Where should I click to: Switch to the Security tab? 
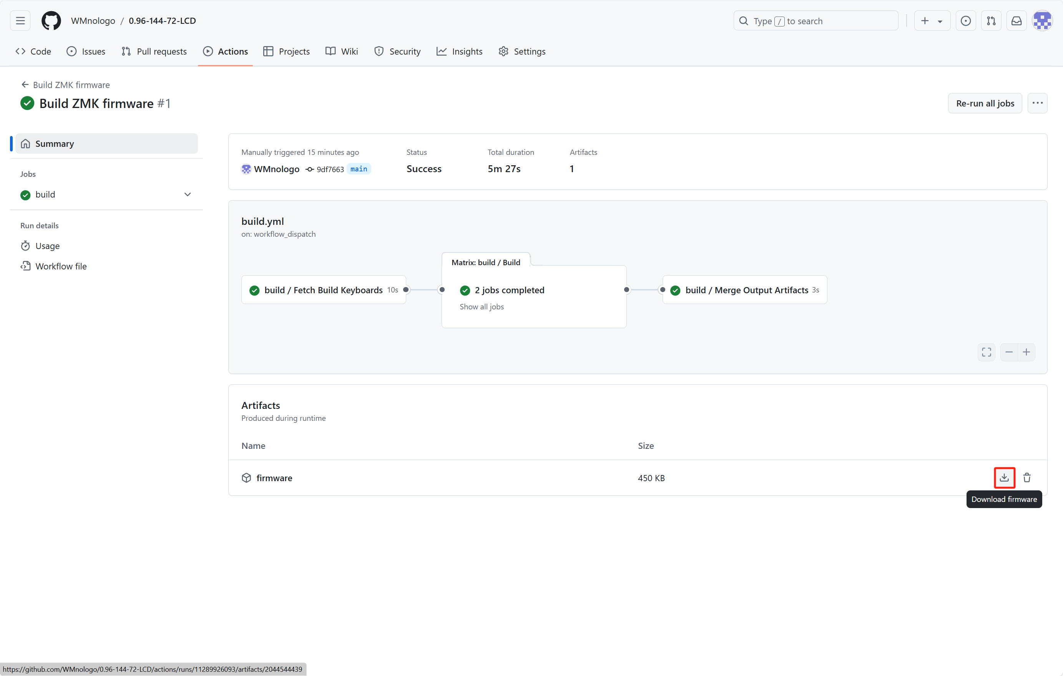point(397,51)
